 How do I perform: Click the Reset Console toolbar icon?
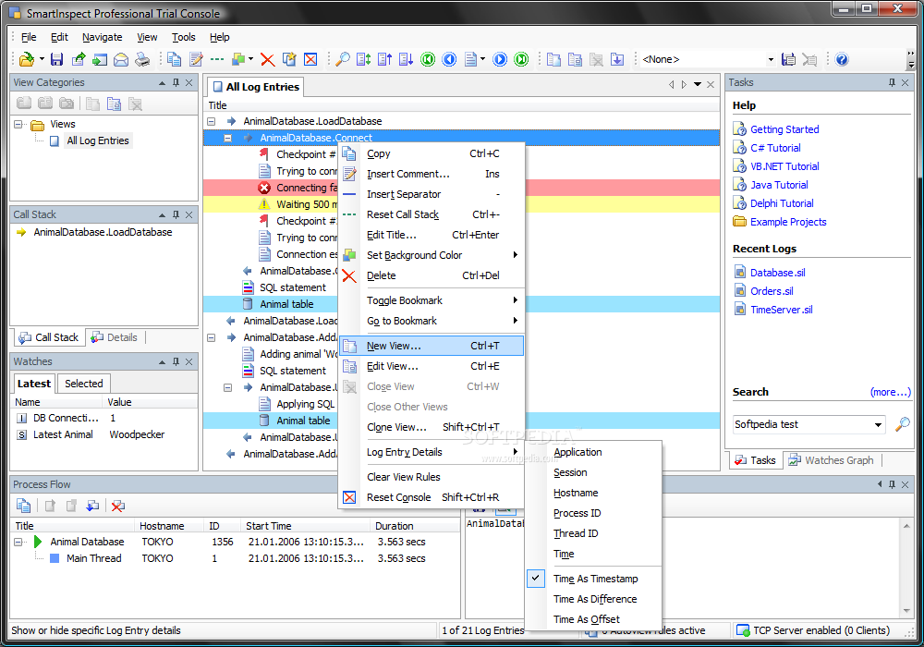(310, 59)
